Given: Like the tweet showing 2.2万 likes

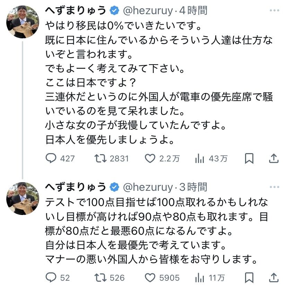Looking at the screenshot, I should pos(150,159).
